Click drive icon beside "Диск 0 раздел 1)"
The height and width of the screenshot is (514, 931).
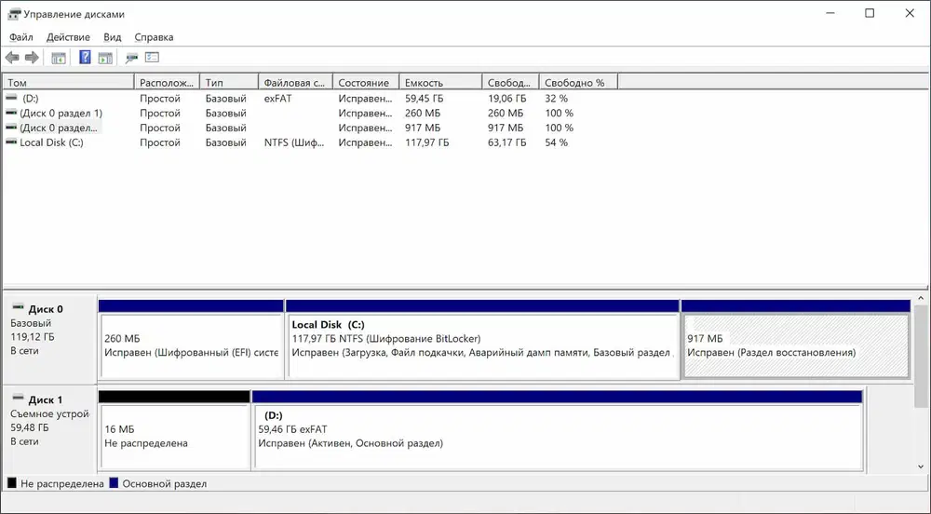11,113
